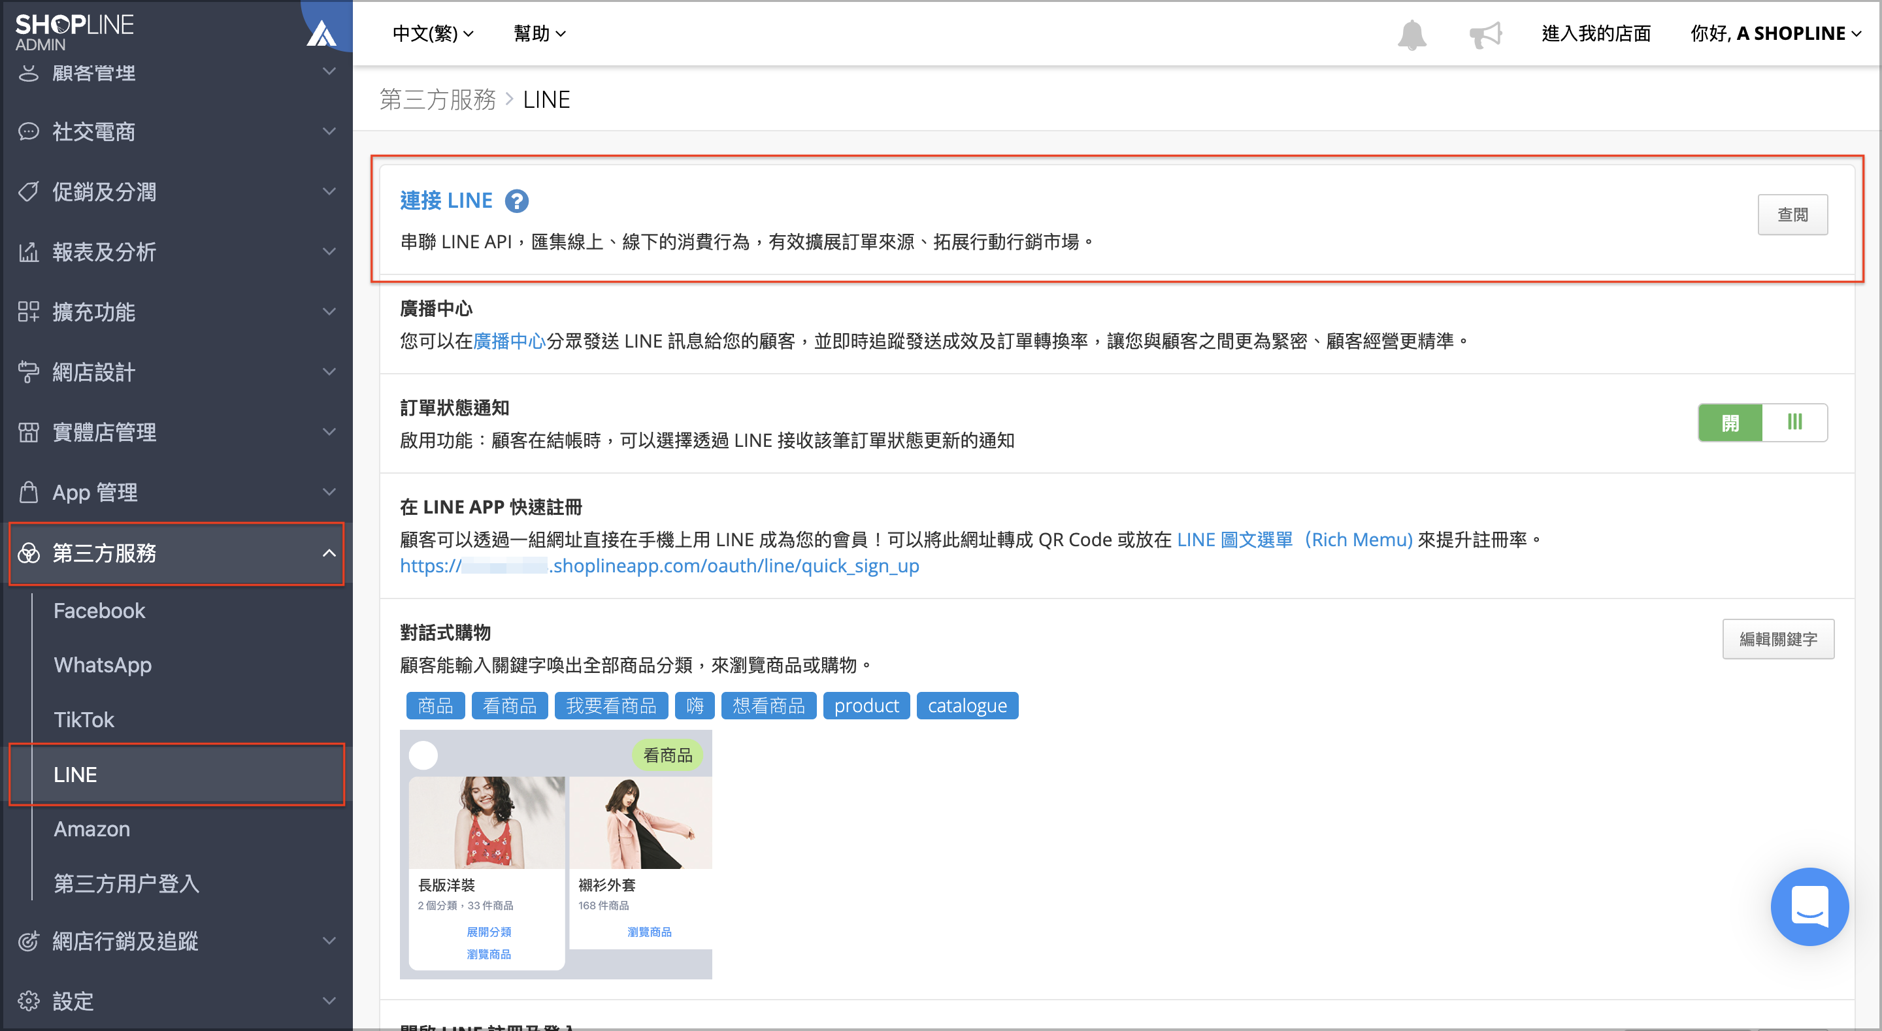
Task: Open the 幫助 help dropdown
Action: 539,33
